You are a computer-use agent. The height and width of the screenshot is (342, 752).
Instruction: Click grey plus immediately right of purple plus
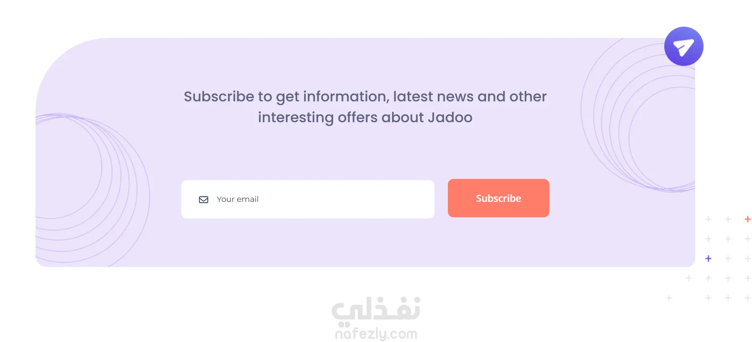pyautogui.click(x=728, y=259)
